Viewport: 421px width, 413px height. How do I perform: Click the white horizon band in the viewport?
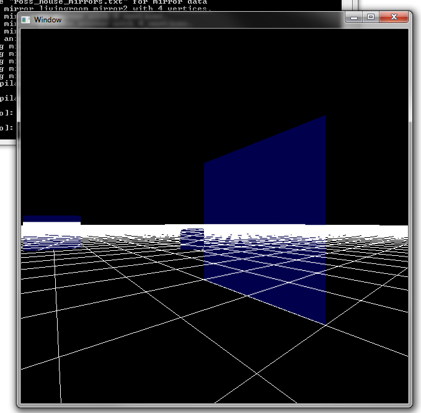366,231
